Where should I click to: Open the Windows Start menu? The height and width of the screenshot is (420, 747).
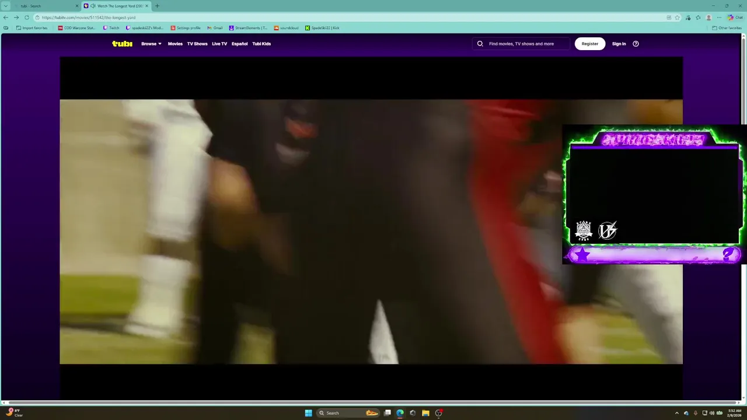coord(308,413)
